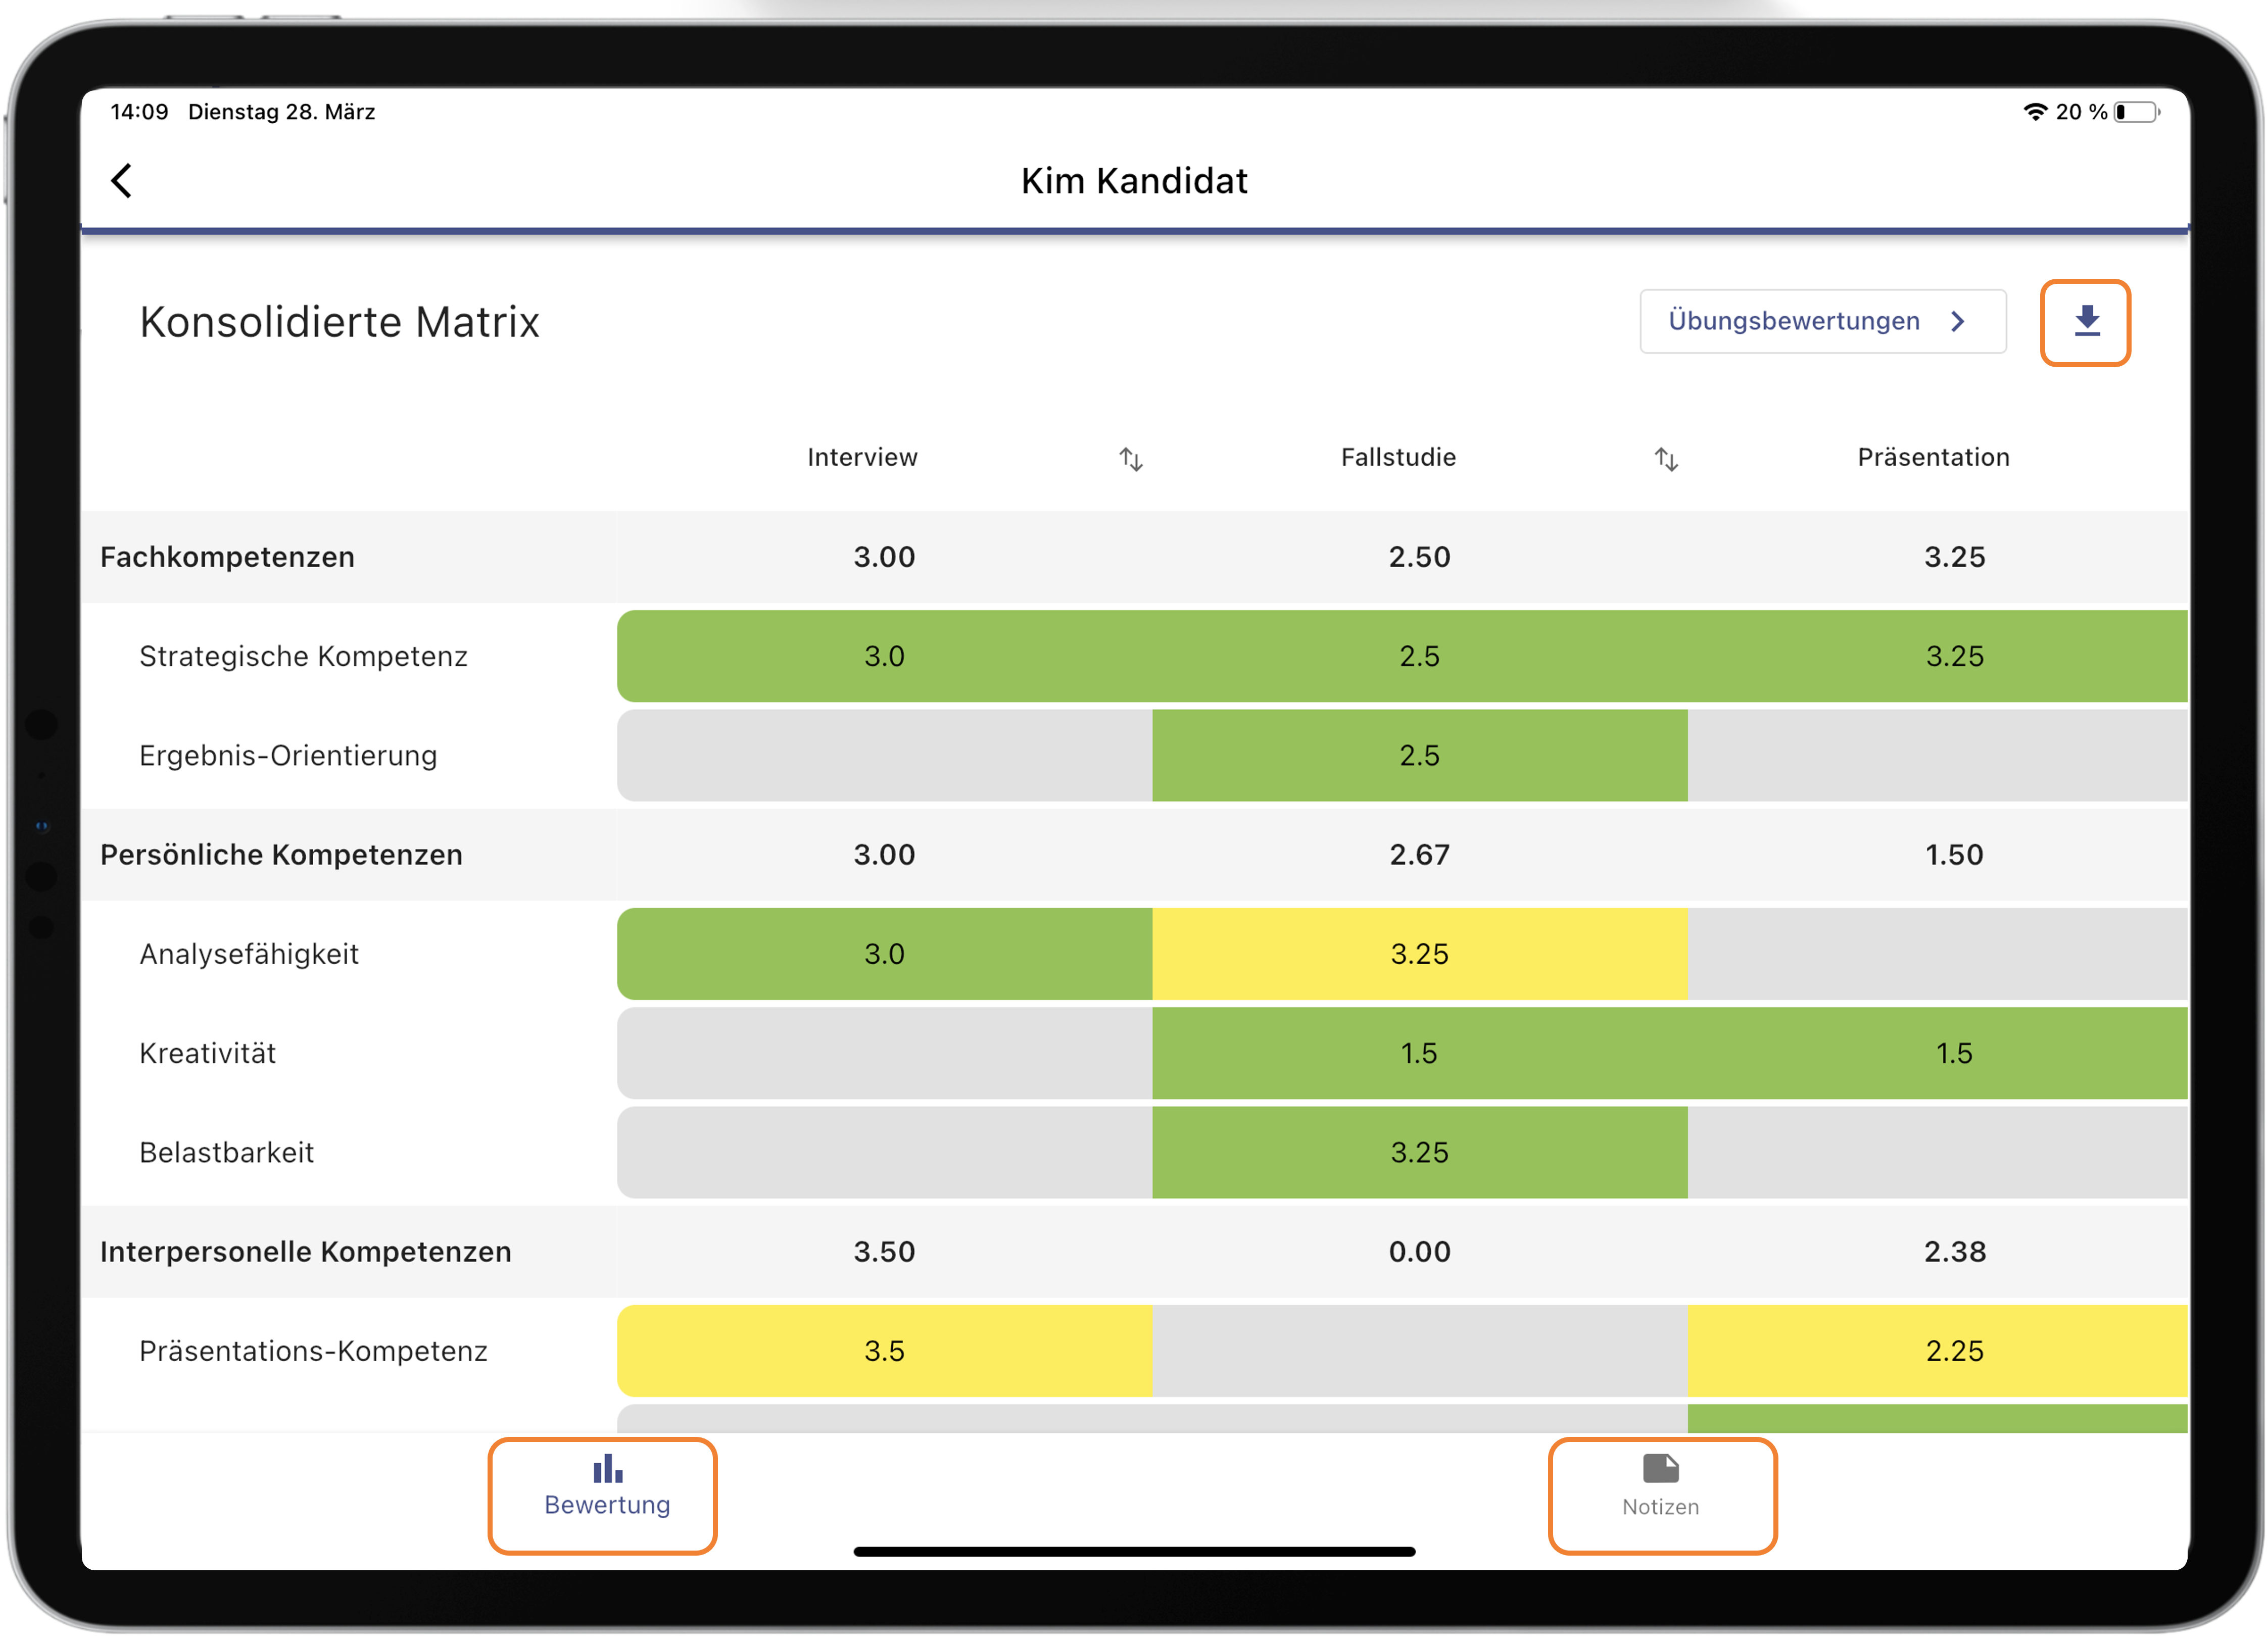The height and width of the screenshot is (1643, 2268).
Task: Go back using the left chevron arrow
Action: coord(122,181)
